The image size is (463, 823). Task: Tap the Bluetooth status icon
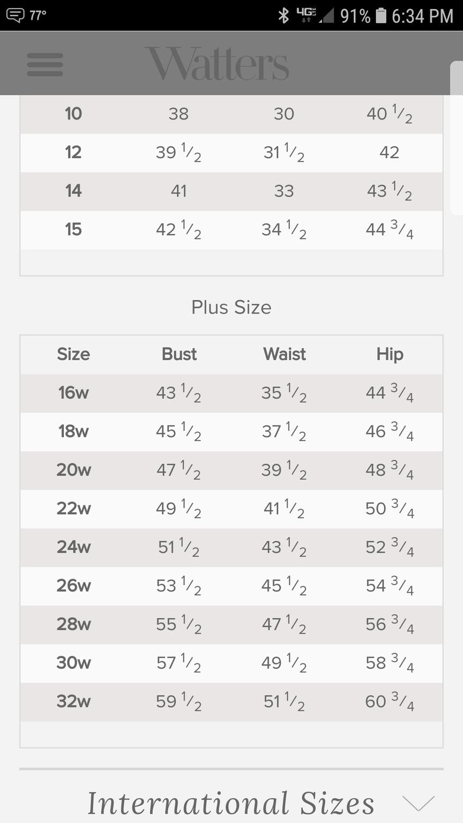point(283,16)
